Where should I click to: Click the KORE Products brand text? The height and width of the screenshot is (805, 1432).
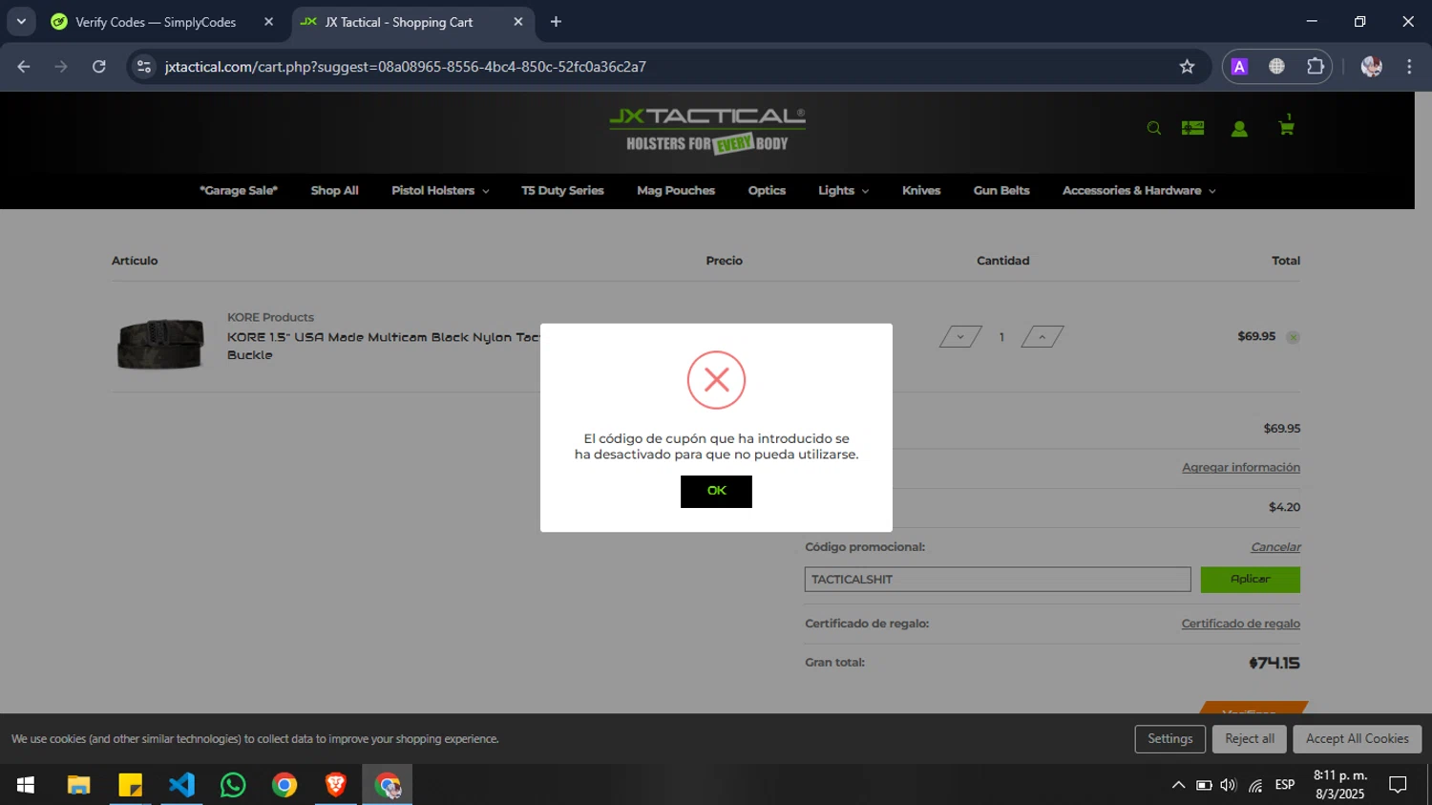[270, 317]
